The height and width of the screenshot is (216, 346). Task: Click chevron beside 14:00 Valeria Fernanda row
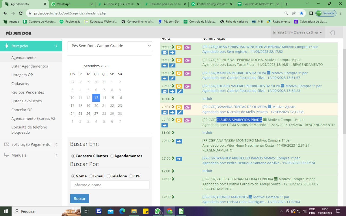(173, 179)
